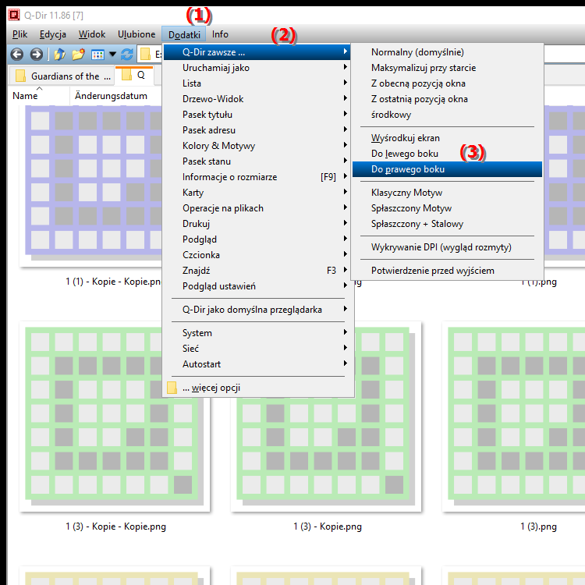Click the Forward navigation arrow
The height and width of the screenshot is (585, 585).
(36, 55)
